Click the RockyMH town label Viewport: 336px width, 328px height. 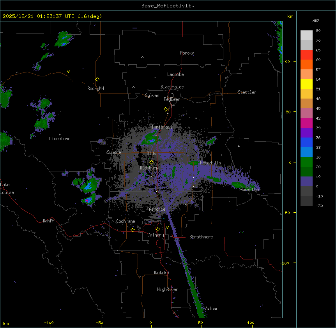click(x=95, y=88)
